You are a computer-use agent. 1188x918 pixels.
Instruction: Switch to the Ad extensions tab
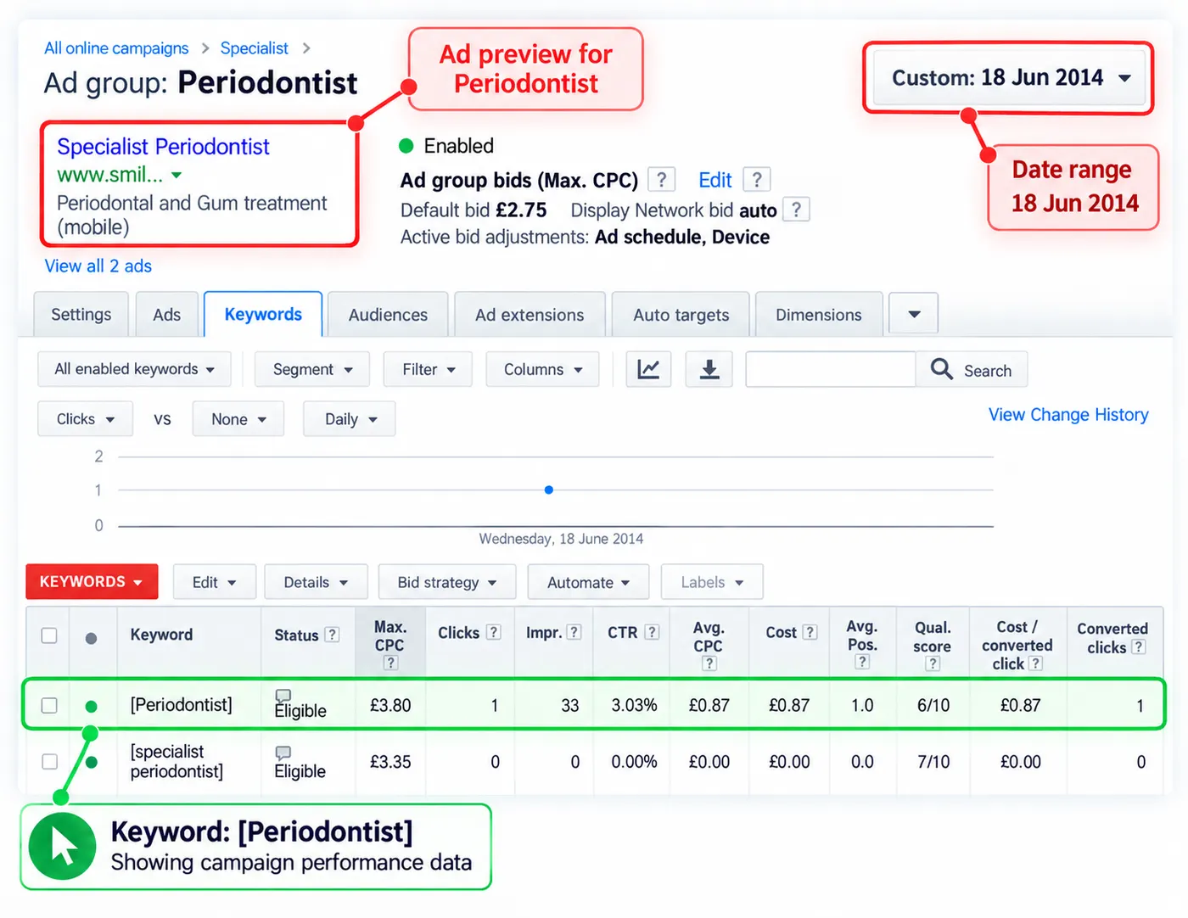click(x=530, y=315)
